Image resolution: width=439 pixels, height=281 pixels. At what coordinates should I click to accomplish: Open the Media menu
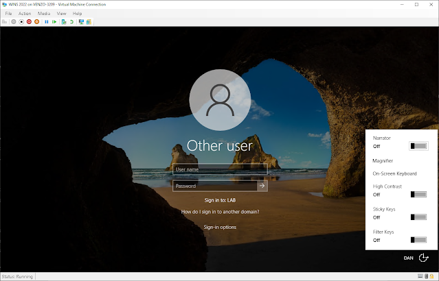pyautogui.click(x=44, y=14)
